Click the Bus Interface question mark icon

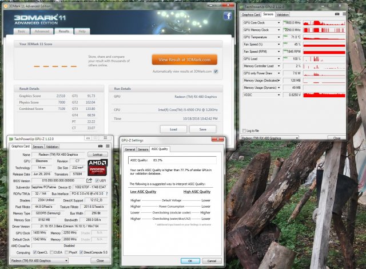pos(108,194)
